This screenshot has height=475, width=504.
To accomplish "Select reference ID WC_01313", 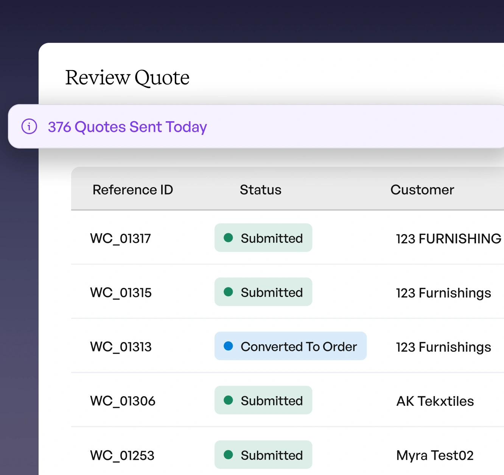I will [121, 347].
